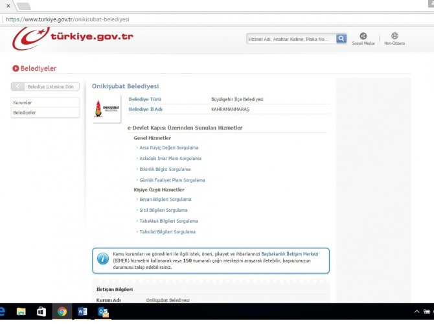
Task: Click the Non-Citizens globe icon
Action: click(394, 37)
